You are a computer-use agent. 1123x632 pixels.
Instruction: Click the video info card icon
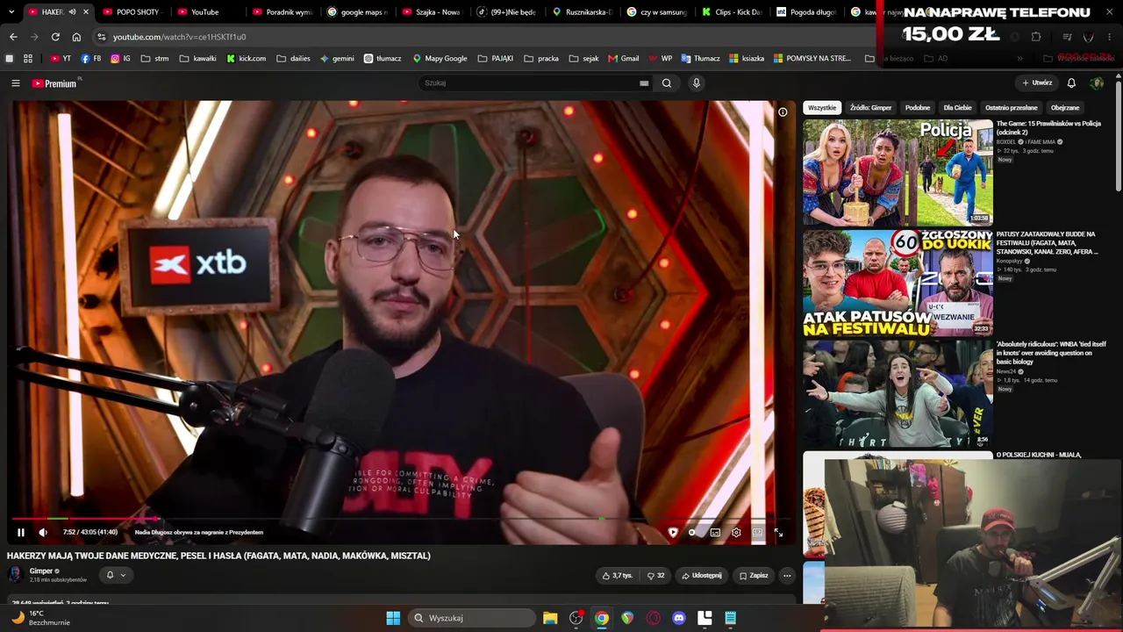tap(783, 111)
